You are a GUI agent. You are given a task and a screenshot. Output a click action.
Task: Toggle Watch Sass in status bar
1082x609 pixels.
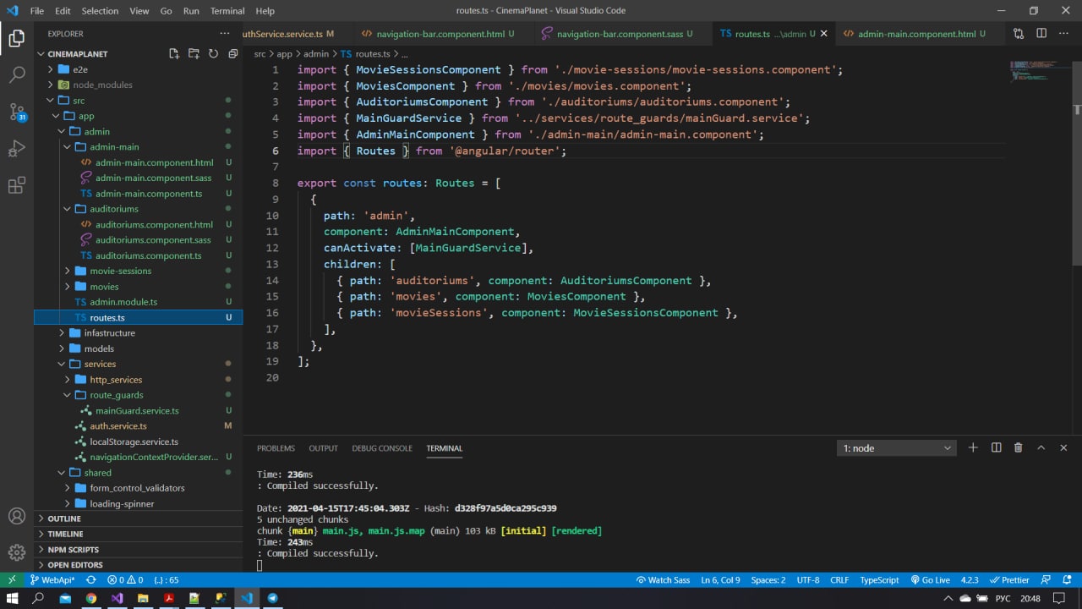click(663, 580)
